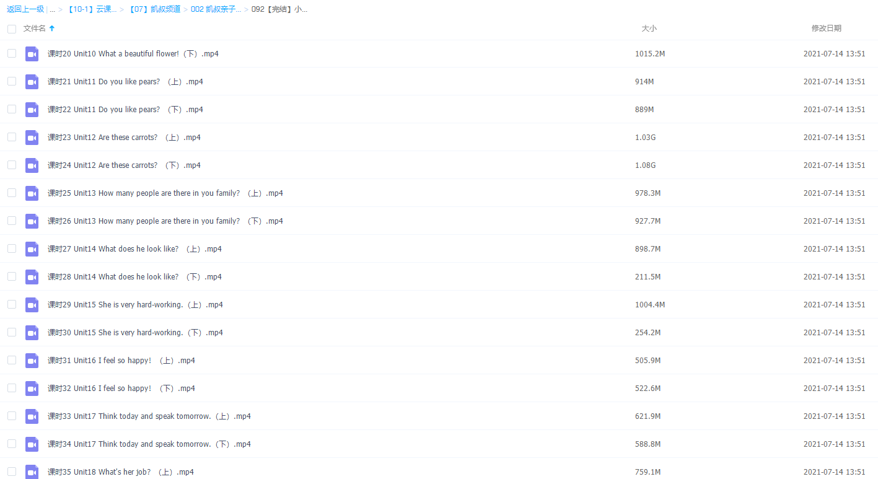The width and height of the screenshot is (878, 479).
Task: Click video icon for 课时28 Unit14 file
Action: pos(32,277)
